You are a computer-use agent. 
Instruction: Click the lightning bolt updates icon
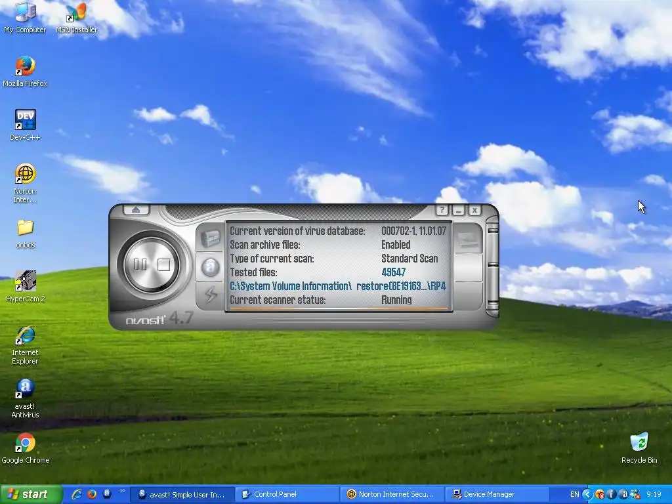[210, 295]
